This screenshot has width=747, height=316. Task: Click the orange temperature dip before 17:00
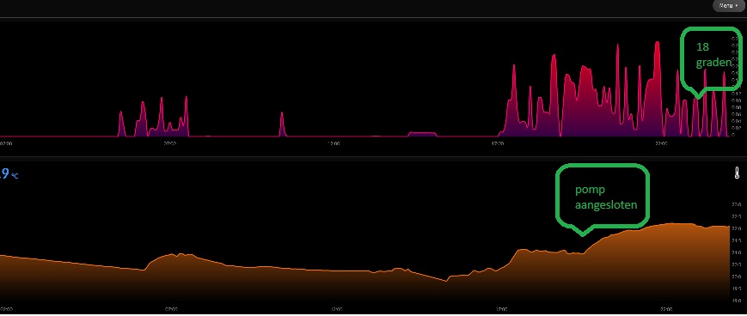click(446, 280)
